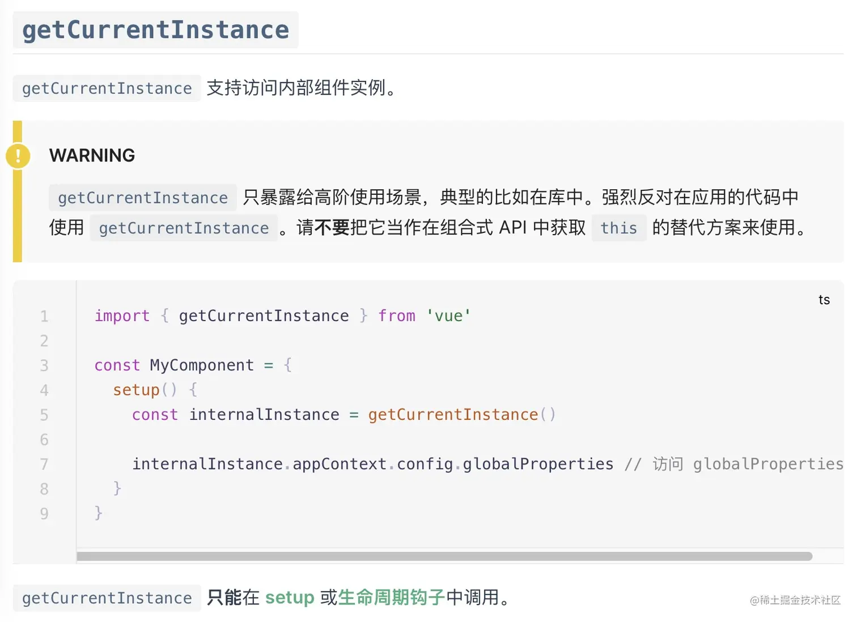Click the 'vue' string in import line
857x622 pixels.
point(448,316)
